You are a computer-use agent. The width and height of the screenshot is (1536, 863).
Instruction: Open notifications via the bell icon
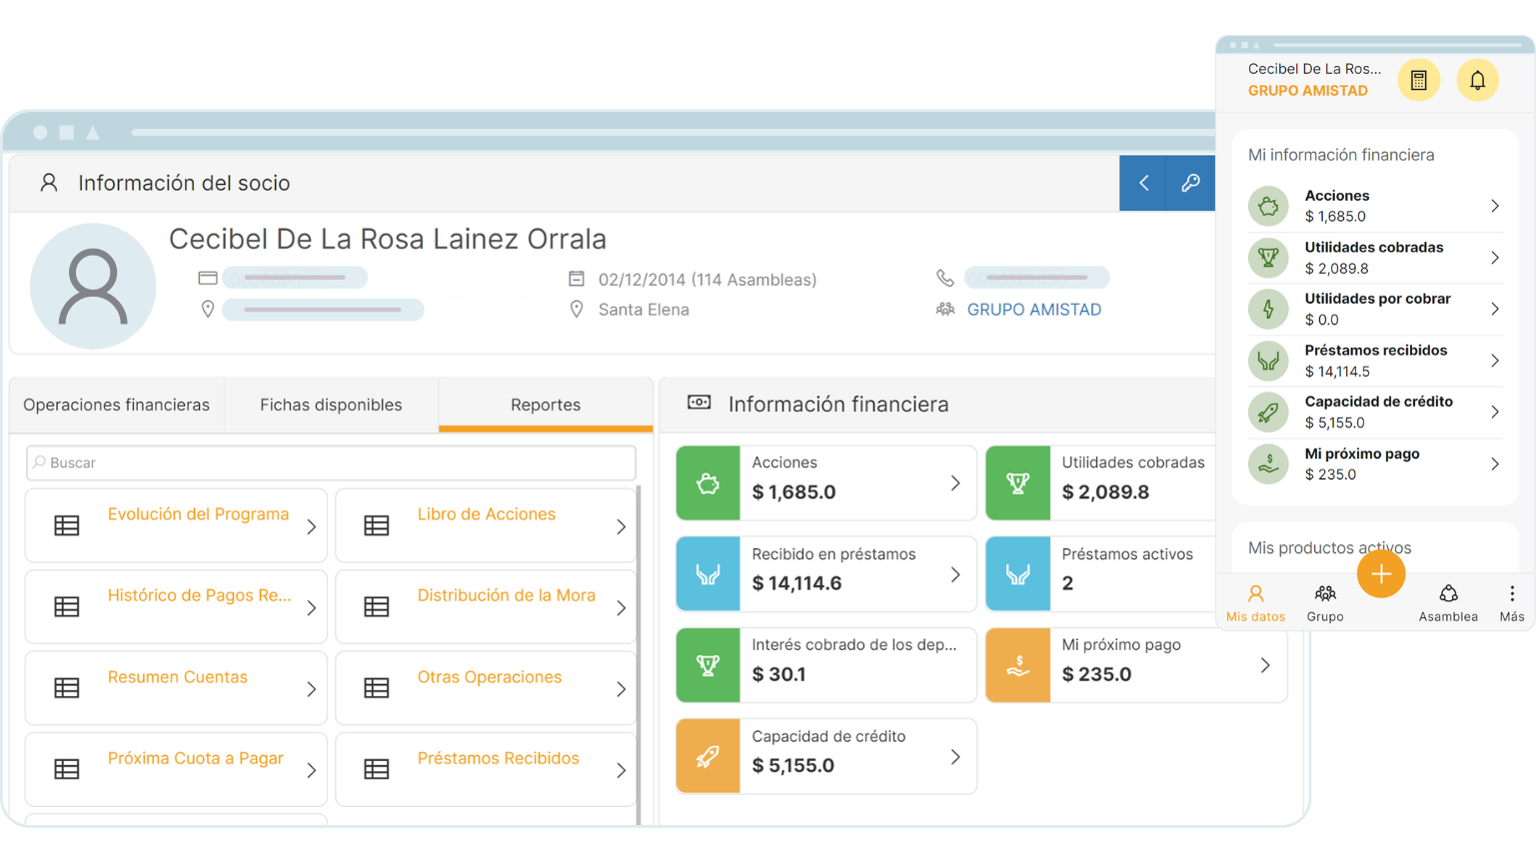(x=1477, y=80)
